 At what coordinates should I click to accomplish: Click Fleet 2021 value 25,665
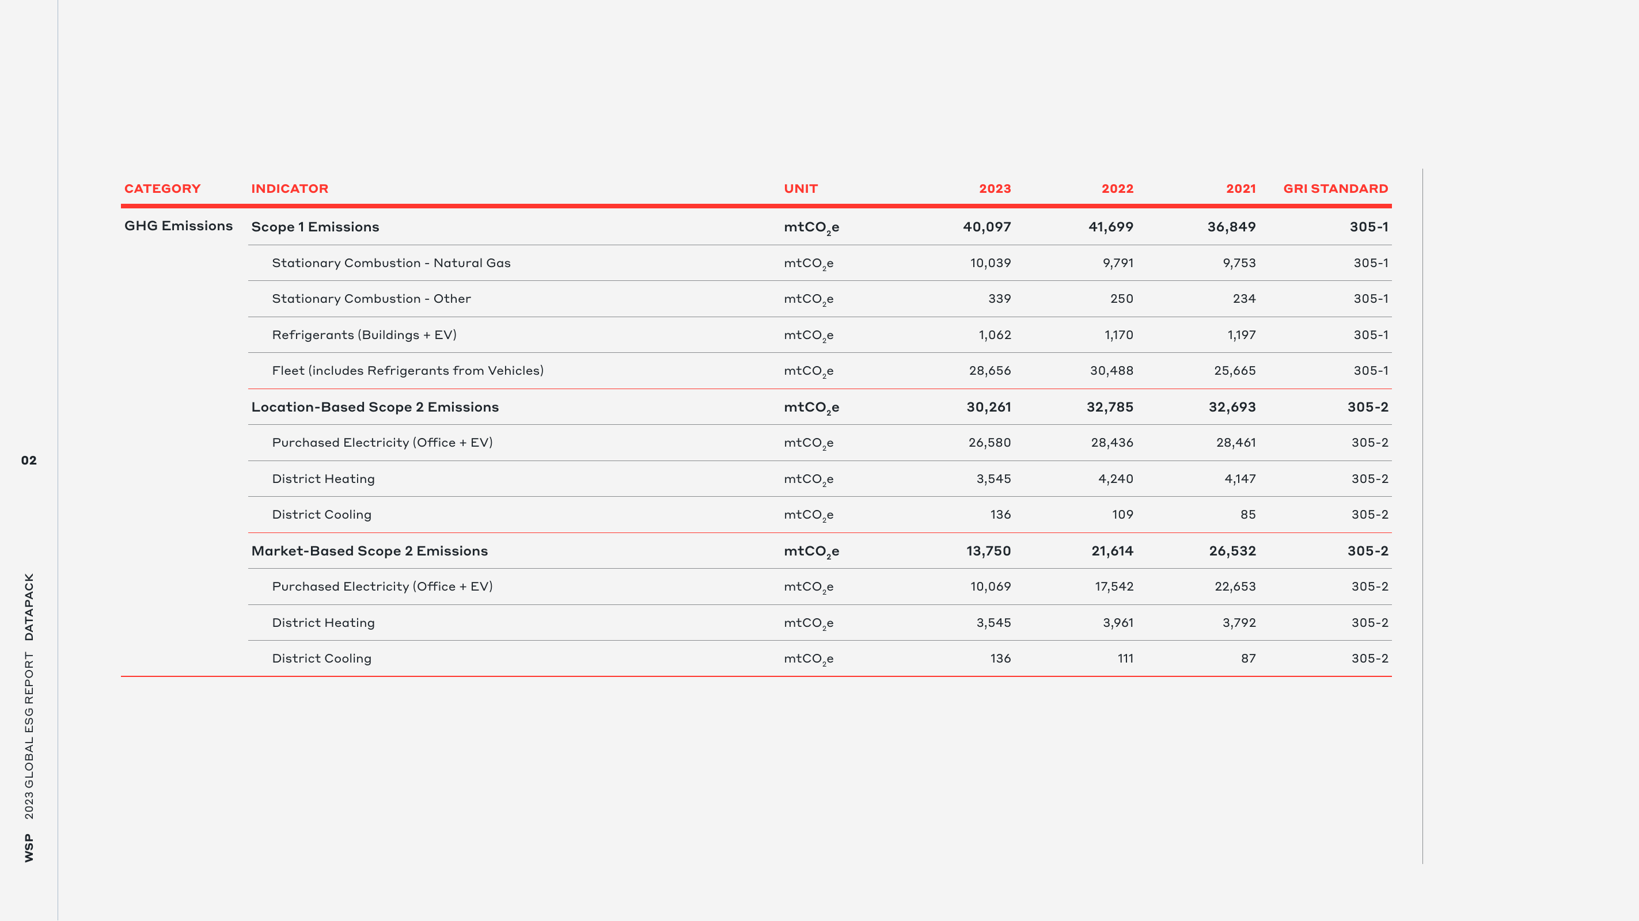(x=1235, y=371)
